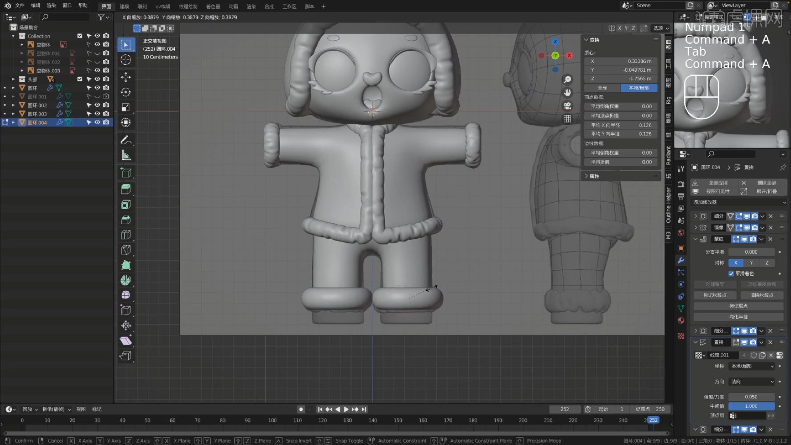The image size is (791, 445).
Task: Select the Bevel tool
Action: tap(126, 220)
